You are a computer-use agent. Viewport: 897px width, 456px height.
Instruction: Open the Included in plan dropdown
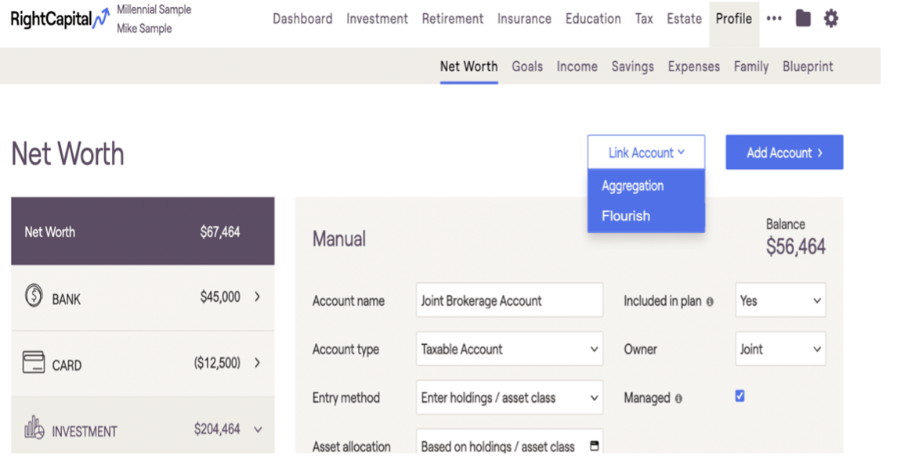(x=780, y=300)
